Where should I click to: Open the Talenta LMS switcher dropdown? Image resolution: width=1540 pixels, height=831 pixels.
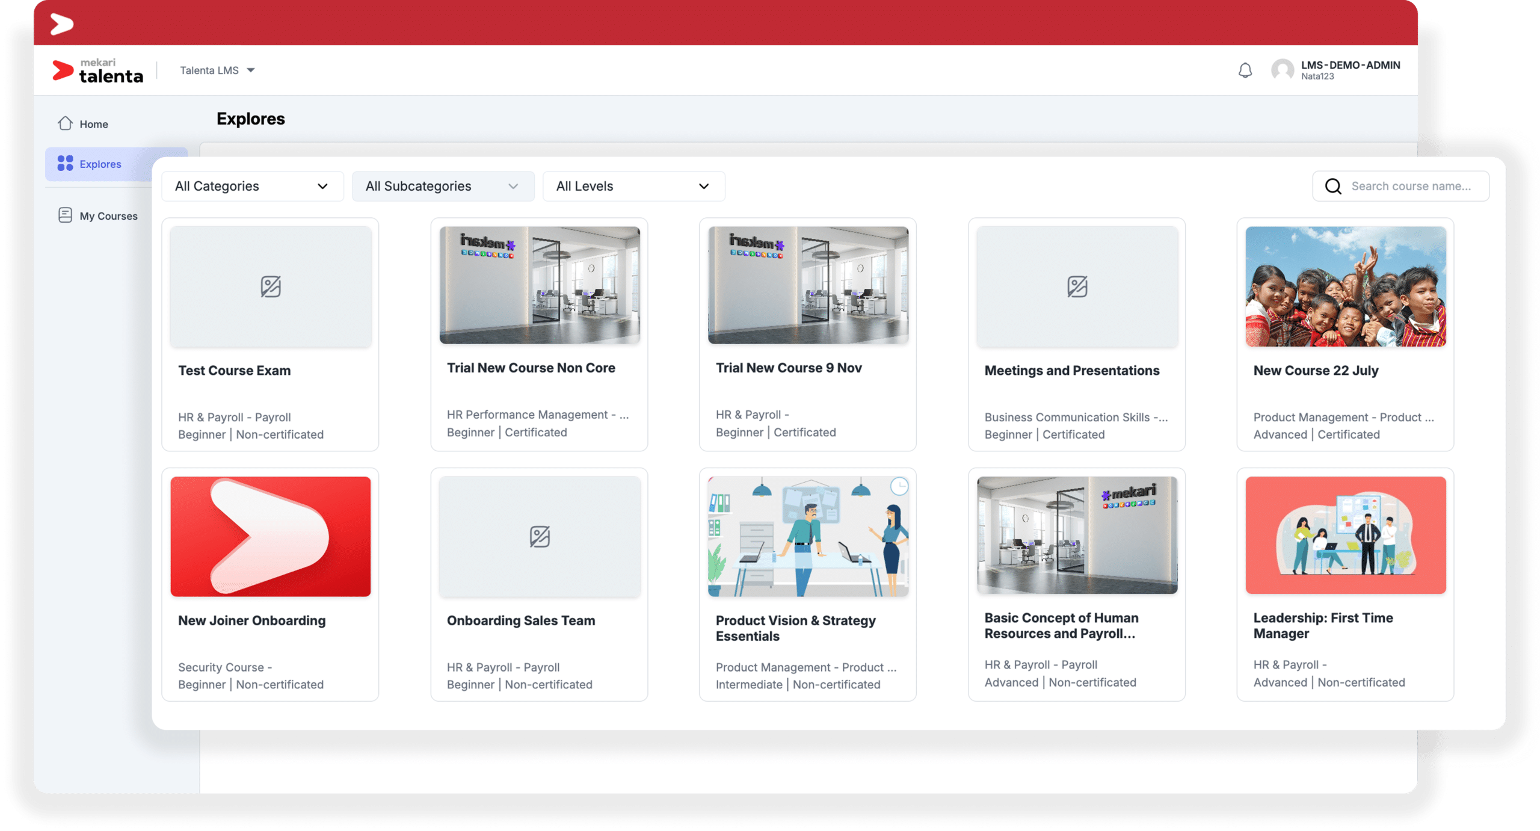pyautogui.click(x=217, y=70)
